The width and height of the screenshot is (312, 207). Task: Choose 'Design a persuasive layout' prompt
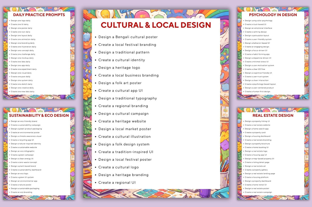(x=257, y=36)
